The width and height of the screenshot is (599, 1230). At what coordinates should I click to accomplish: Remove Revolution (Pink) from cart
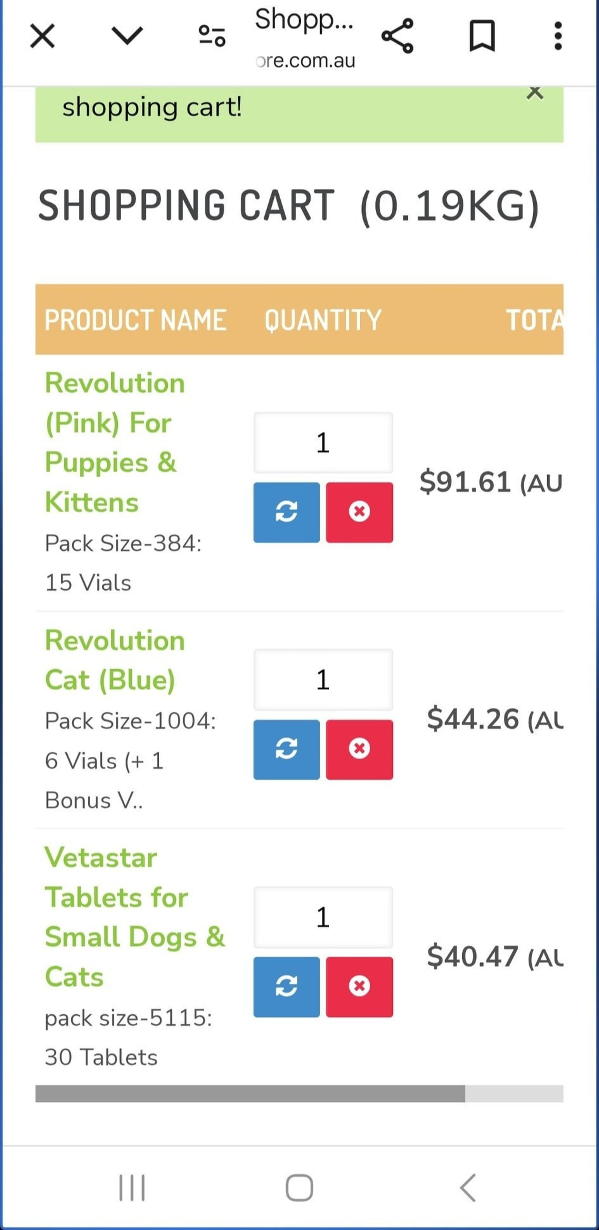tap(359, 512)
